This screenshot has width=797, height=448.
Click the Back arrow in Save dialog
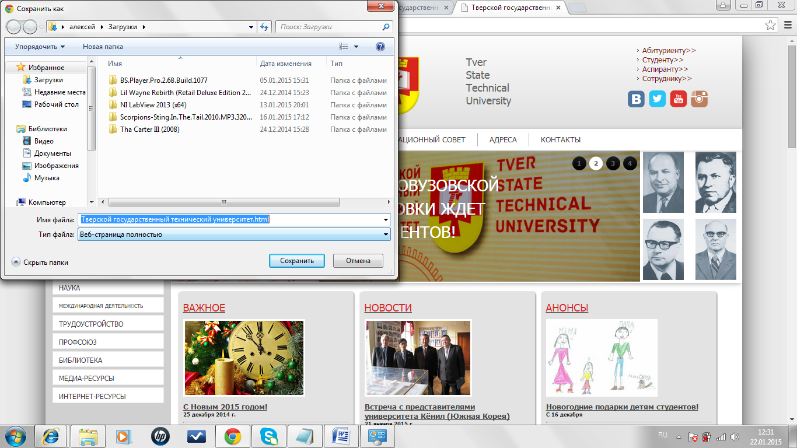[x=13, y=27]
